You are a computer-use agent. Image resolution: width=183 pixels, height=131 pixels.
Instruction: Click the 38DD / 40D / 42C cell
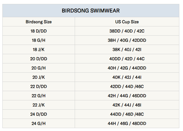pos(127,31)
